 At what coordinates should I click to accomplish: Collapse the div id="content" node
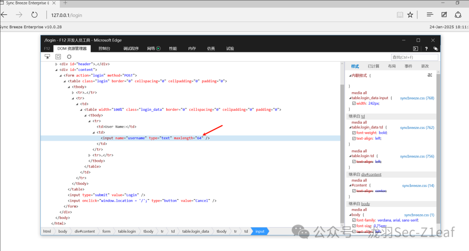[56, 70]
